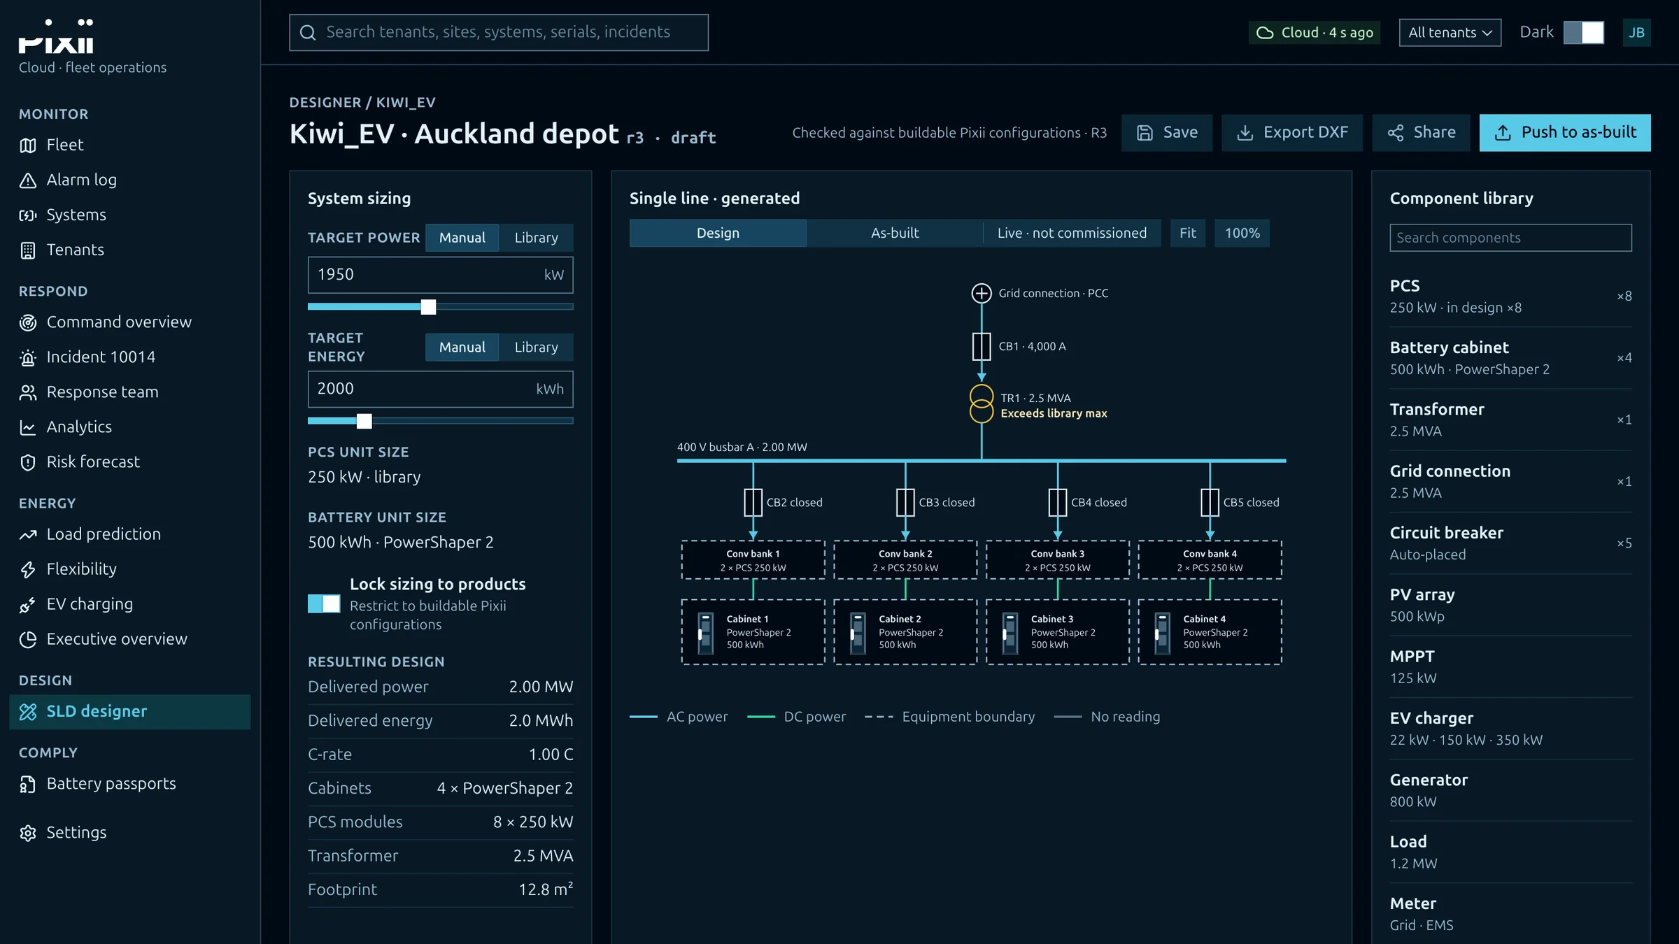Click the Fit diagram button
The image size is (1679, 944).
(1188, 233)
